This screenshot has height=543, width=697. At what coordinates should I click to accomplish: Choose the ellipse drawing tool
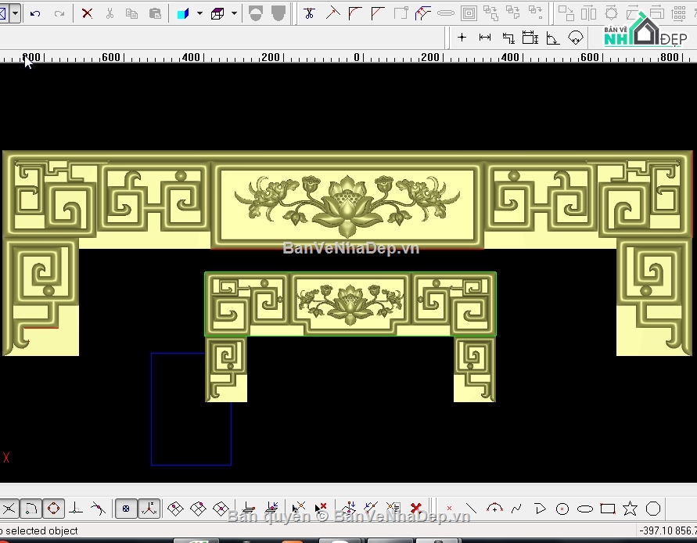pos(584,509)
